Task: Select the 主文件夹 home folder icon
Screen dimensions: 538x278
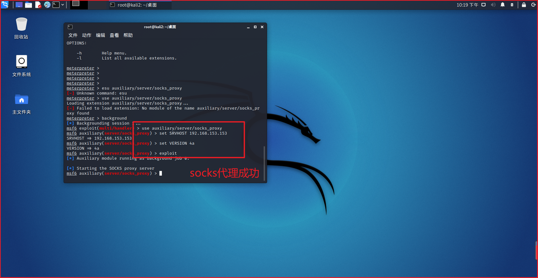Action: pos(21,104)
